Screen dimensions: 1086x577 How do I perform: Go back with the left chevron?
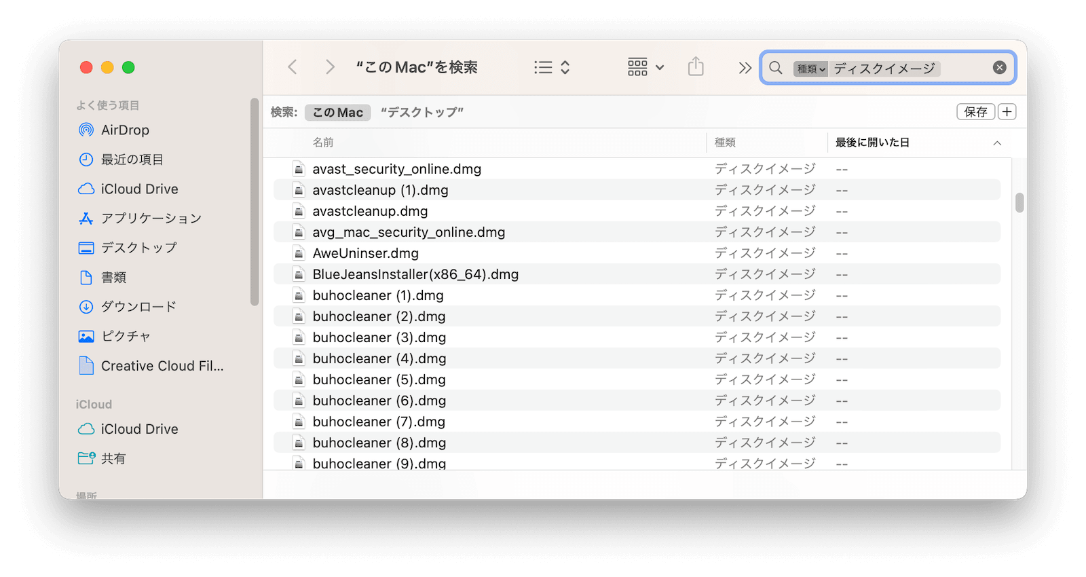point(293,67)
